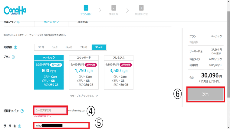Focus the サーバー名 input field
230x129 pixels.
(61, 125)
